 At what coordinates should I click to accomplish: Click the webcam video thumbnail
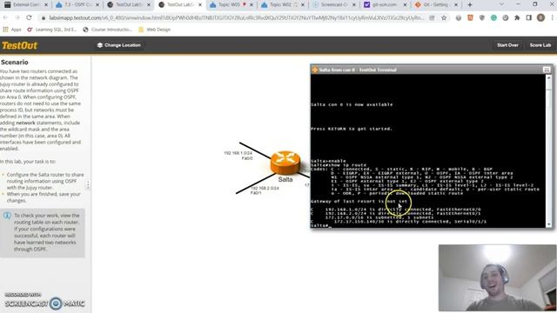[497, 278]
